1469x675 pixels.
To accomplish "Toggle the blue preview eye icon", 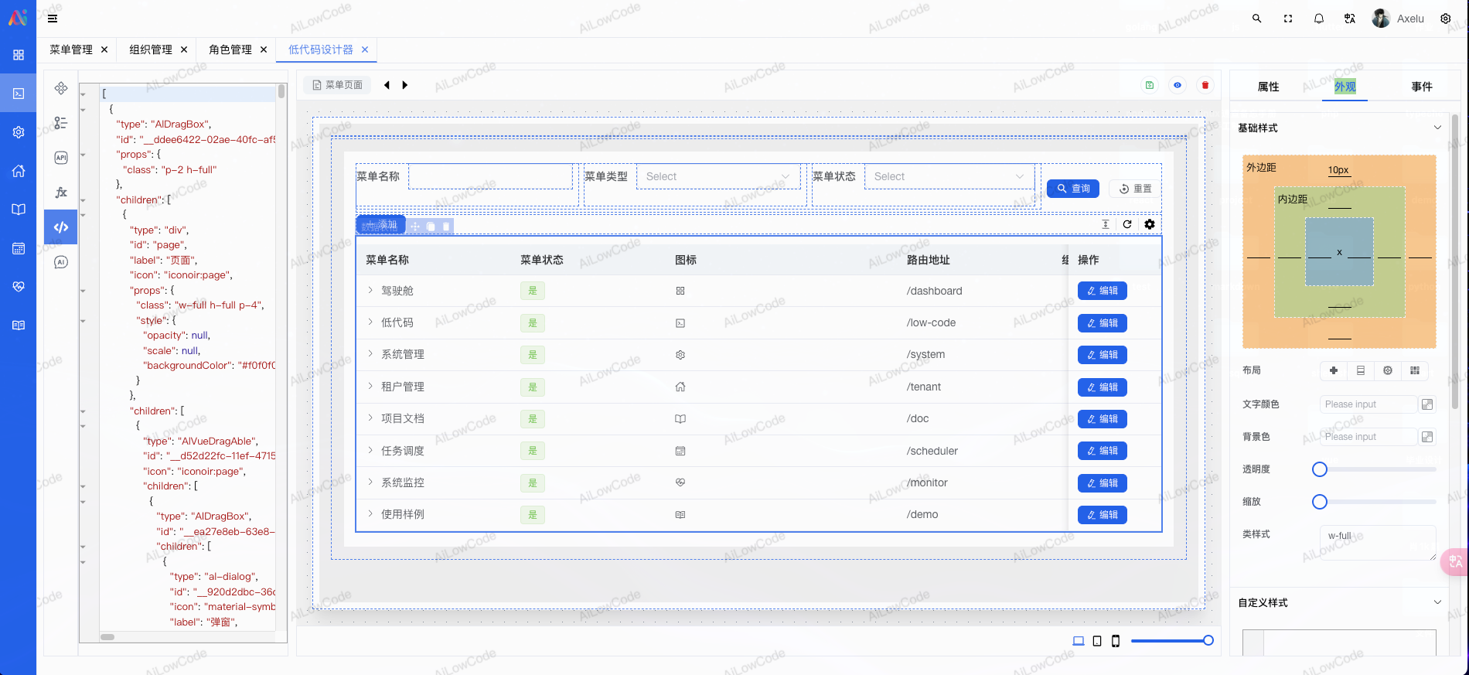I will tap(1178, 85).
